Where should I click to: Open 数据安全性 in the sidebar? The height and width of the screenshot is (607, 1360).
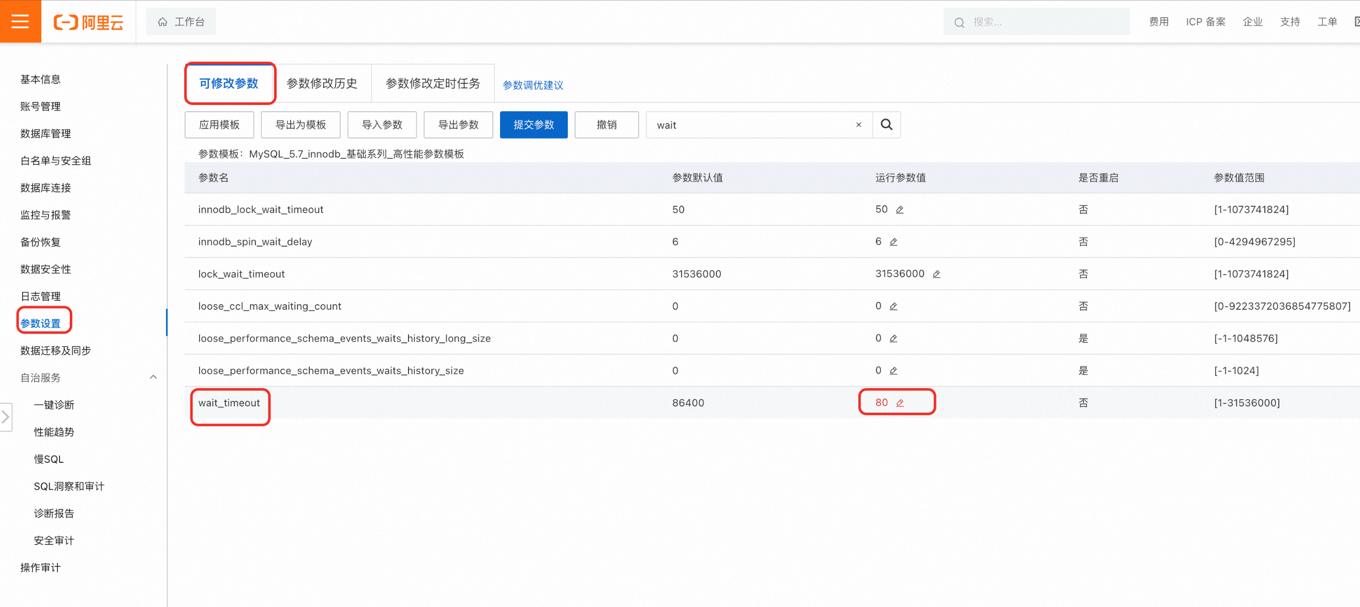46,269
